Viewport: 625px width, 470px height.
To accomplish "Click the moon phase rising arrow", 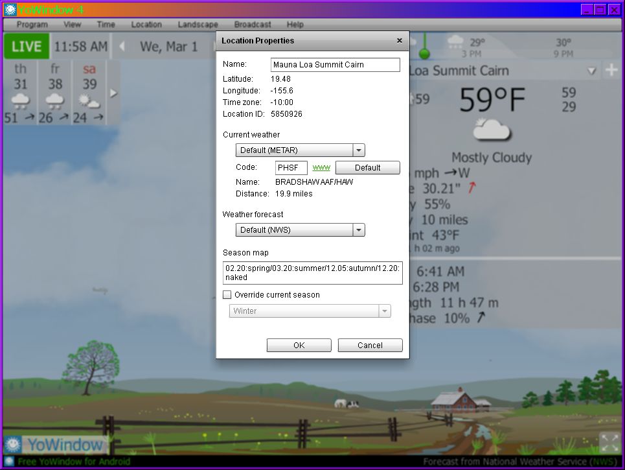I will point(481,318).
